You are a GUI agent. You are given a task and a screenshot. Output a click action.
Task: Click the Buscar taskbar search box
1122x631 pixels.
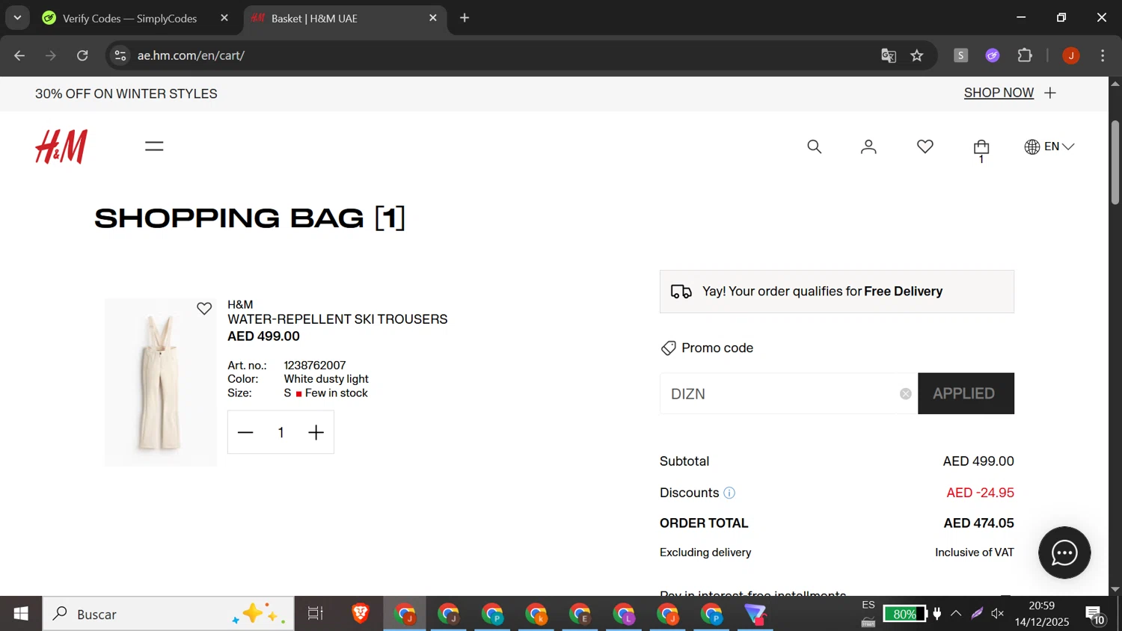168,614
